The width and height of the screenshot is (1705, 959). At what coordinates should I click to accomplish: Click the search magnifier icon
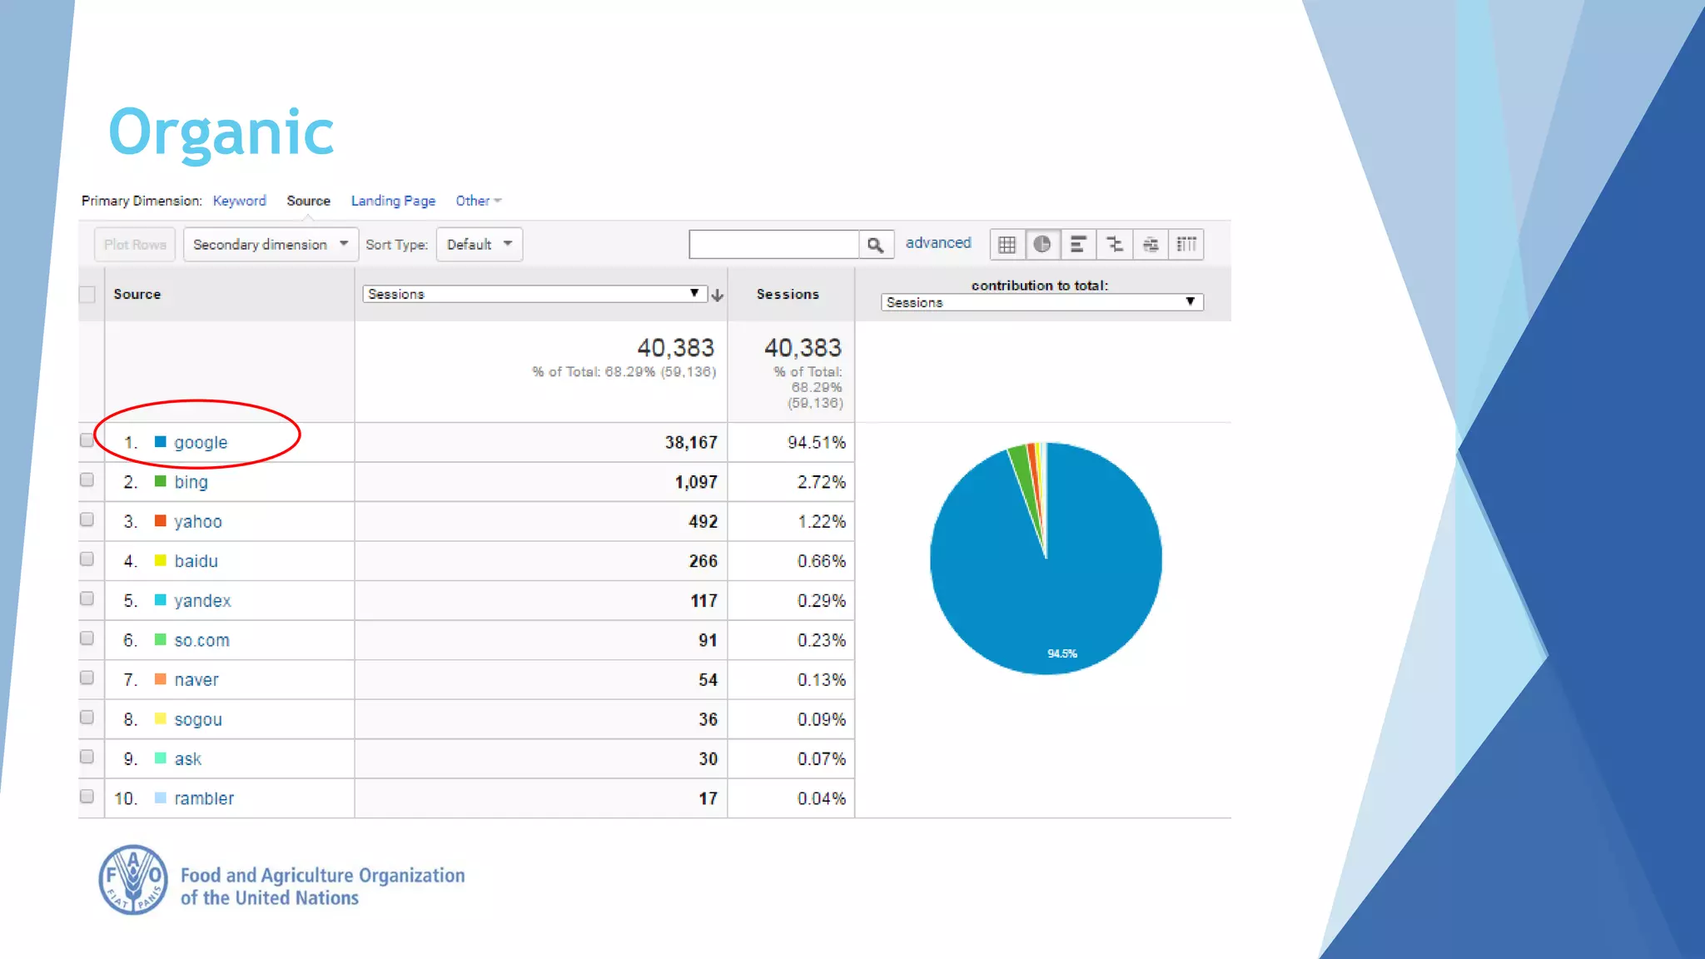click(x=875, y=245)
